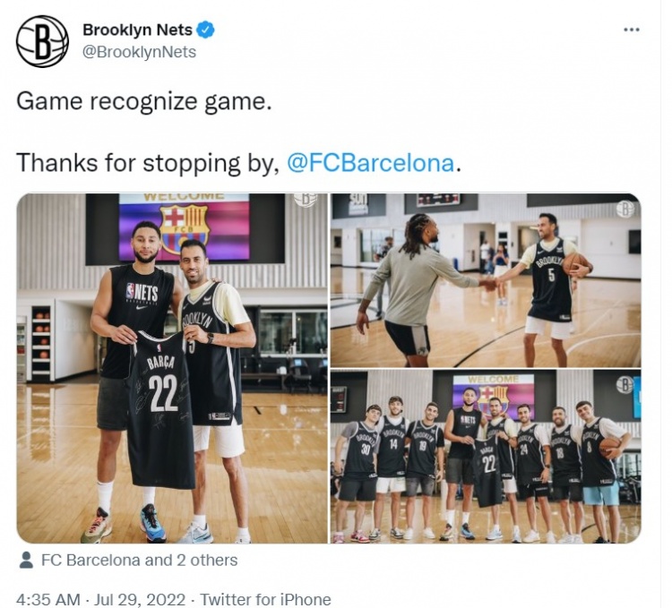Open the tweet's more options menu
This screenshot has height=608, width=672.
[x=632, y=30]
